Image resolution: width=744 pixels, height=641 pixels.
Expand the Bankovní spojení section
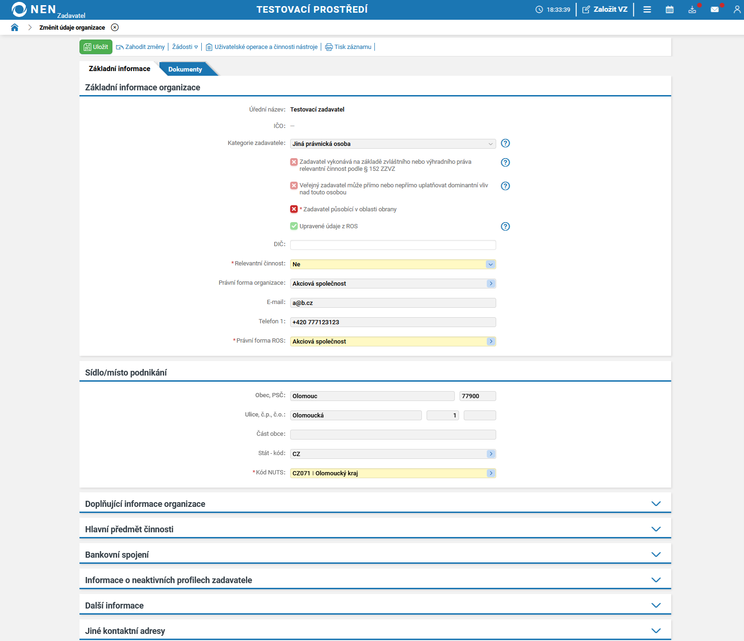[x=656, y=554]
